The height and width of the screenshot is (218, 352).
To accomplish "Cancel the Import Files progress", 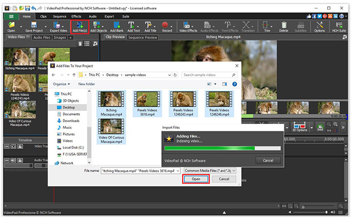I will point(268,160).
